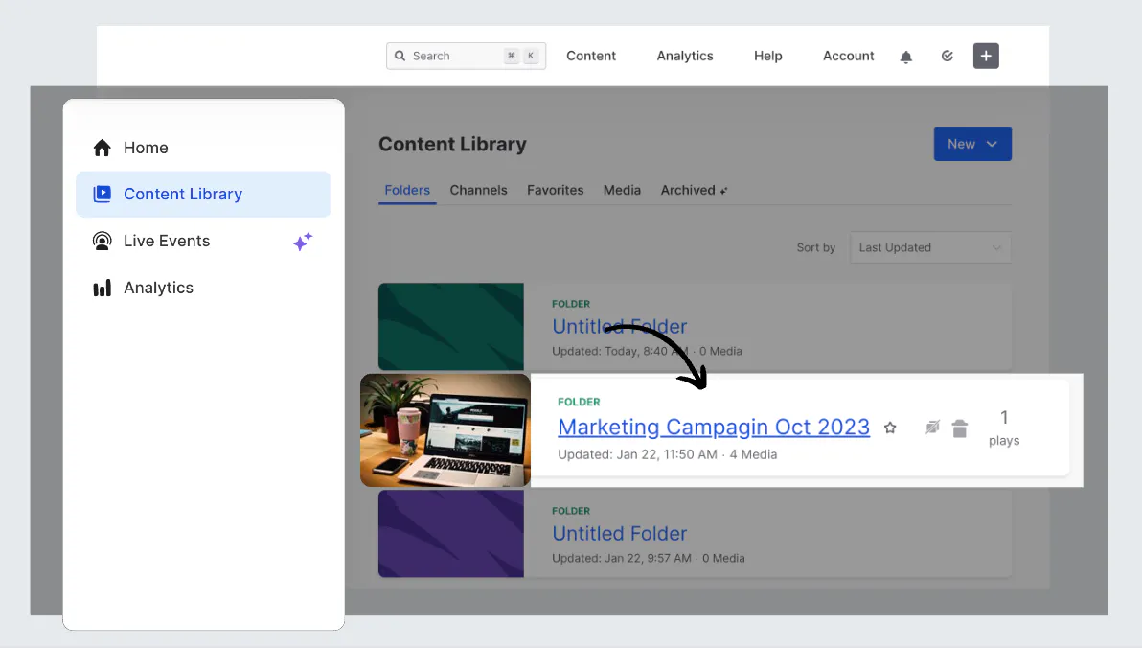Click the notifications bell icon
Viewport: 1142px width, 648px height.
(906, 57)
